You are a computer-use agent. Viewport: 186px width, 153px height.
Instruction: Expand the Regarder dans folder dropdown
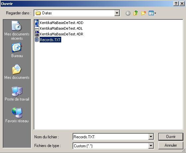[117, 13]
